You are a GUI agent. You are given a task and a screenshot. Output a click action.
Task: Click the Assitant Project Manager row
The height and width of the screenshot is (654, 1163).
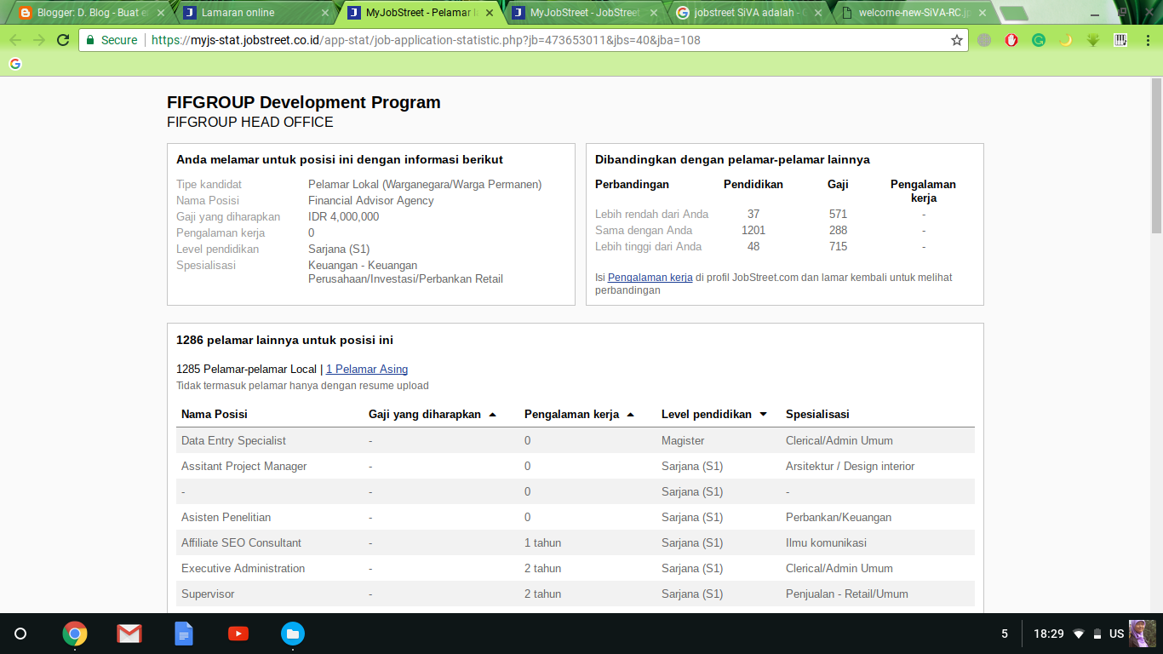coord(576,466)
